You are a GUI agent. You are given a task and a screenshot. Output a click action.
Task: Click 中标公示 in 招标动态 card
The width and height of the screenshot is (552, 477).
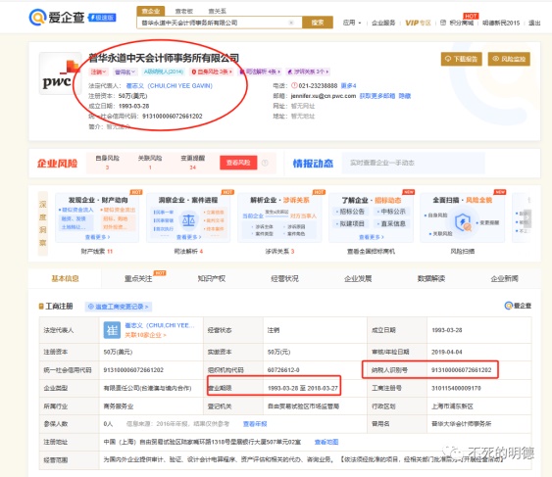[x=392, y=212]
